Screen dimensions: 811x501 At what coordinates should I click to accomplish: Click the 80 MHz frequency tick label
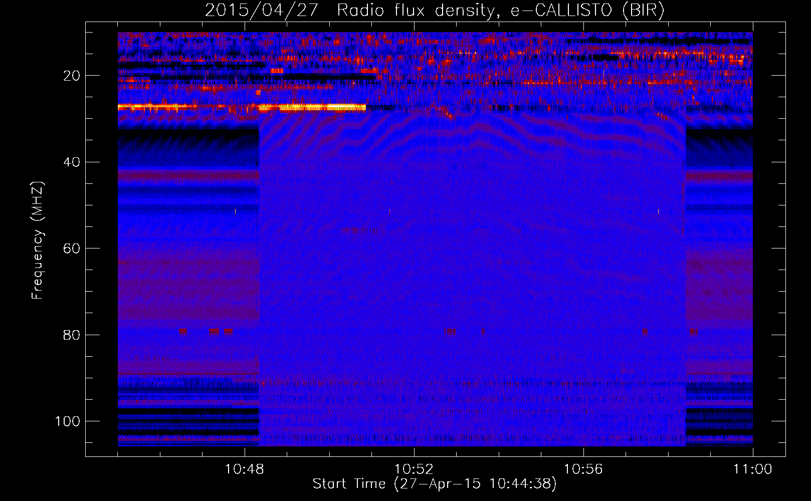click(x=72, y=335)
